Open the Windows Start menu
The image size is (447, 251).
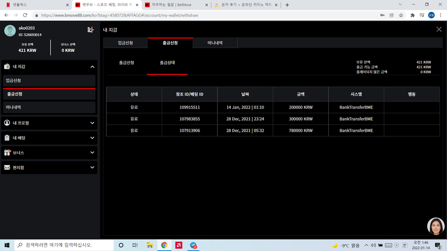pos(7,245)
